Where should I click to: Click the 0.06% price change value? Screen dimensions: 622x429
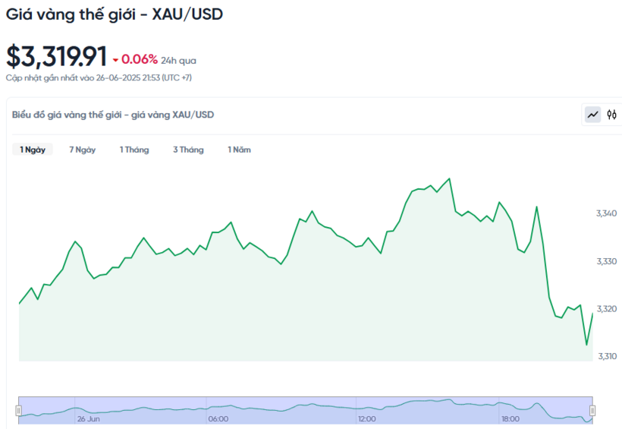click(140, 59)
